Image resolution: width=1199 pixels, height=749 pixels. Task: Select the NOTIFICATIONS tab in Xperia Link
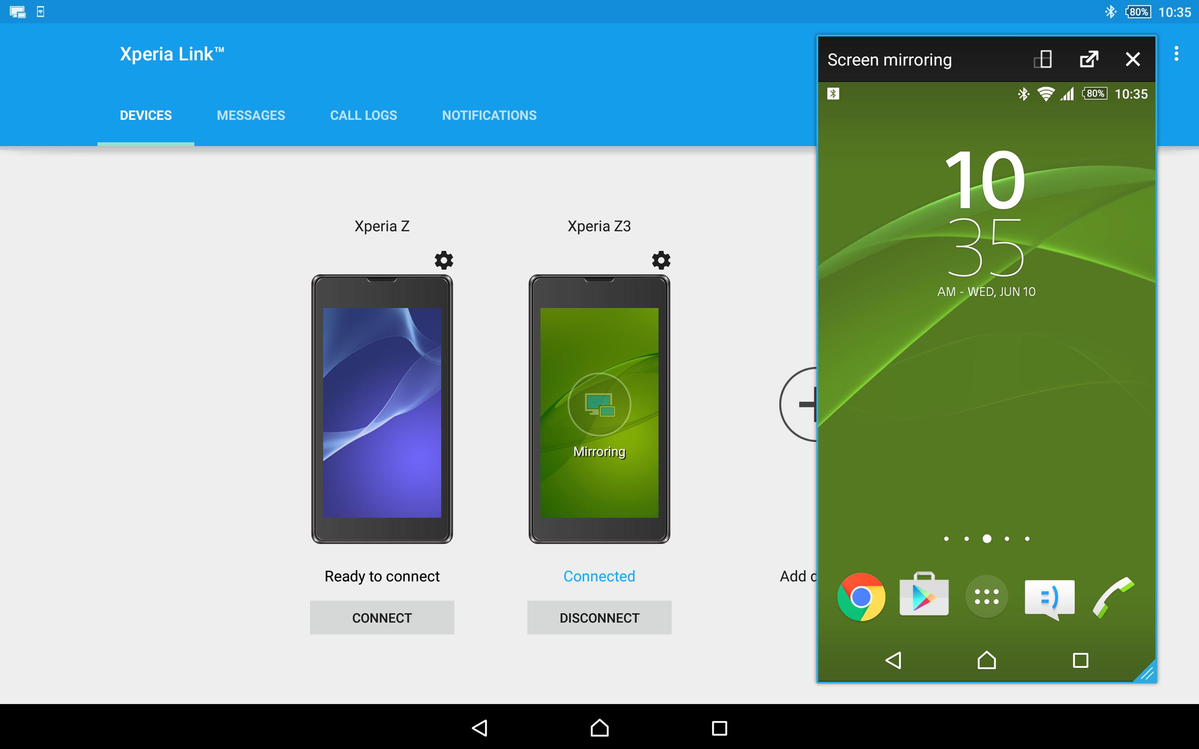488,115
